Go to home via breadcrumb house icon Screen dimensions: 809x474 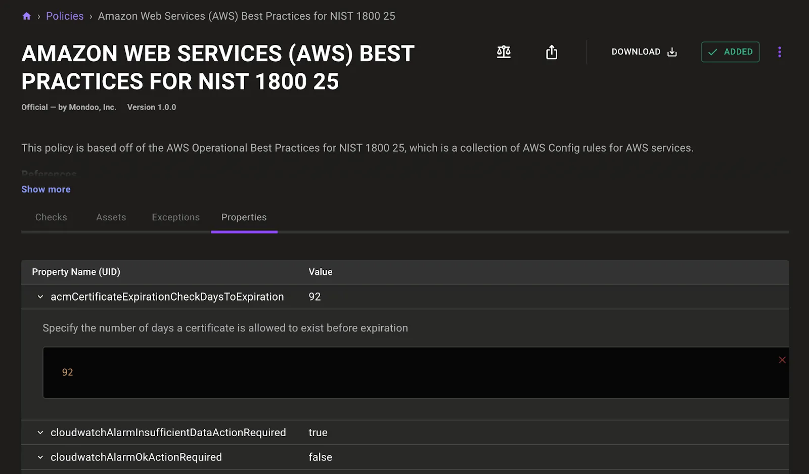27,16
